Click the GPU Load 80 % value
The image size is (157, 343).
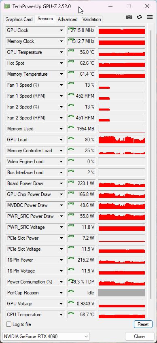(x=82, y=140)
